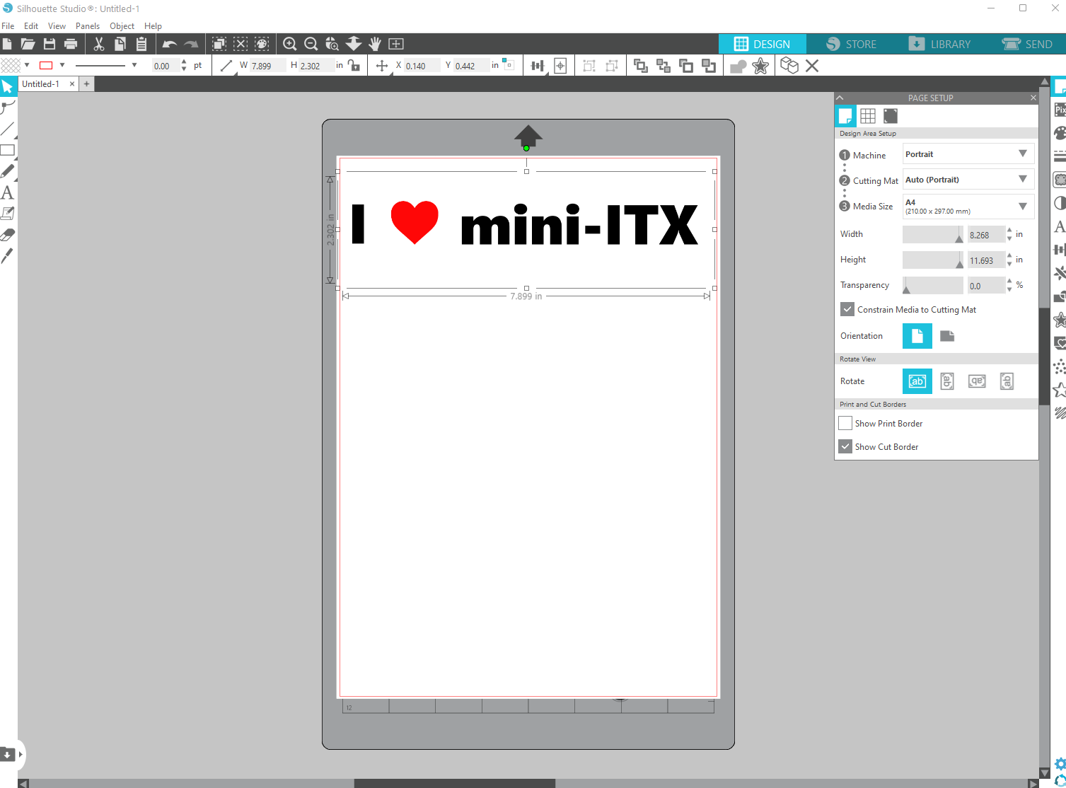Enable Show Print Border checkbox

[x=845, y=424]
